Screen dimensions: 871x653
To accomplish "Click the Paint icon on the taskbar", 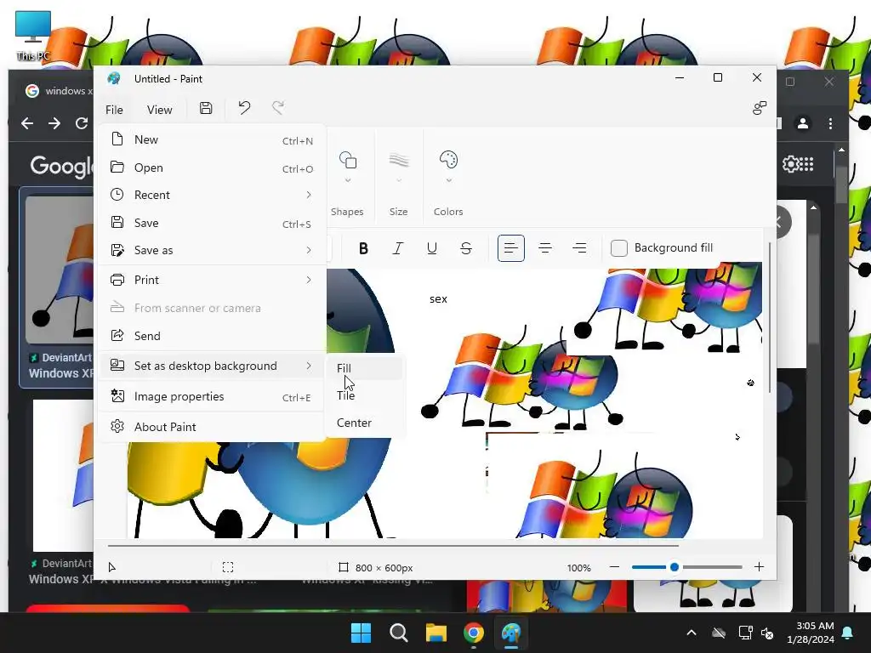I will (x=511, y=633).
